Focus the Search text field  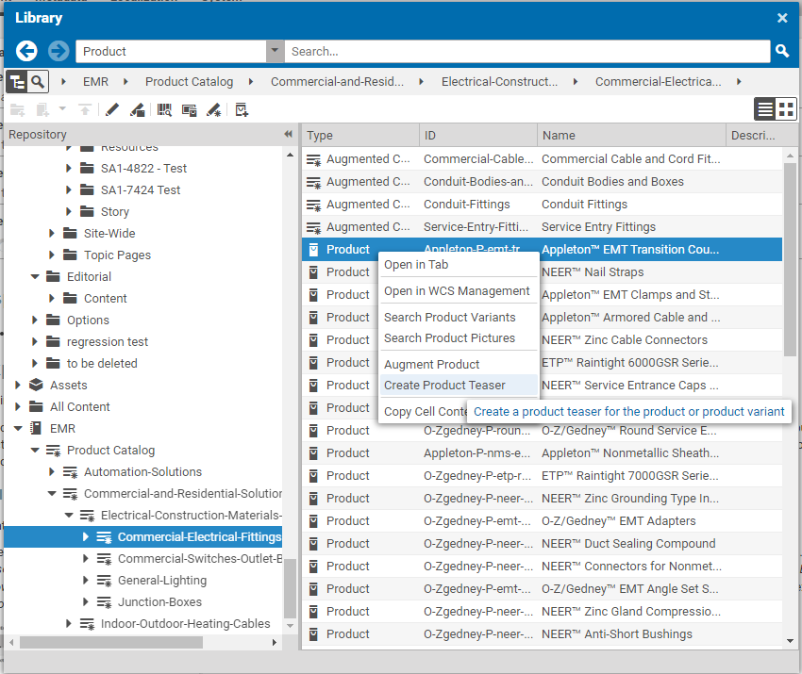click(526, 51)
